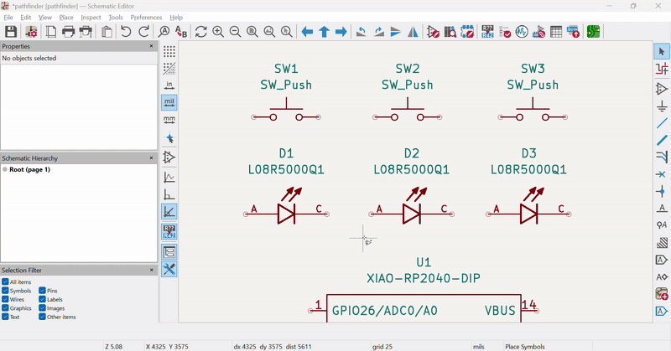671x351 pixels.
Task: Click the D2 LED symbol
Action: coord(411,214)
